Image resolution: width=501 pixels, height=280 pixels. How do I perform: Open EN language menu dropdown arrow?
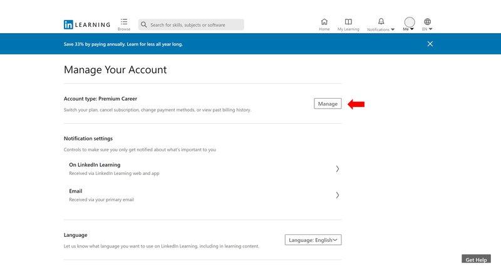tap(430, 29)
